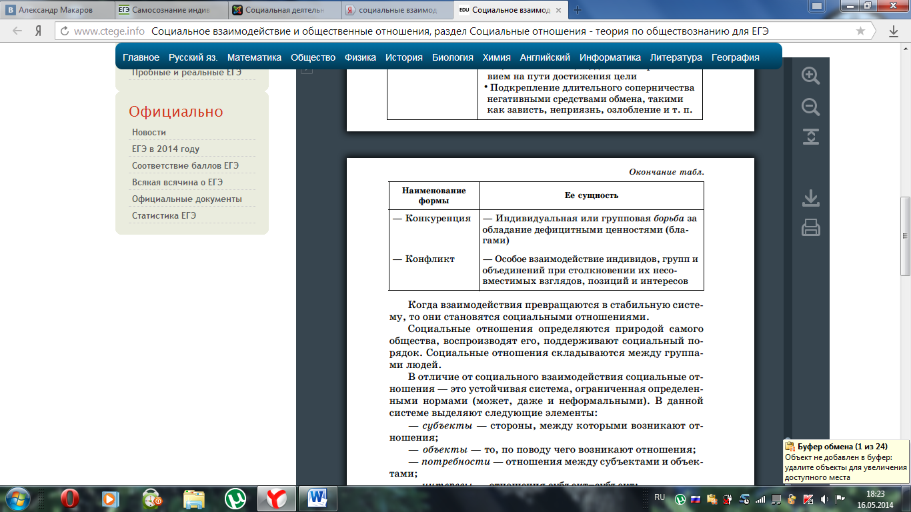Viewport: 911px width, 512px height.
Task: Open 'Биология' in the site menu
Action: click(x=453, y=57)
